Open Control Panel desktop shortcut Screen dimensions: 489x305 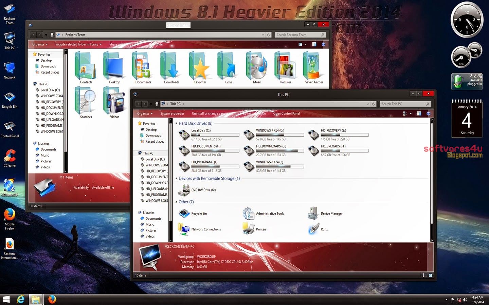pos(10,129)
